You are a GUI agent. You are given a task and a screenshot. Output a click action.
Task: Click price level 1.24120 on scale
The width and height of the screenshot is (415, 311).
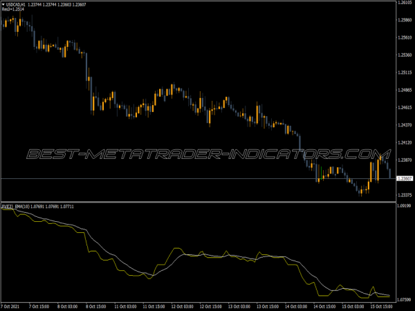pyautogui.click(x=405, y=142)
